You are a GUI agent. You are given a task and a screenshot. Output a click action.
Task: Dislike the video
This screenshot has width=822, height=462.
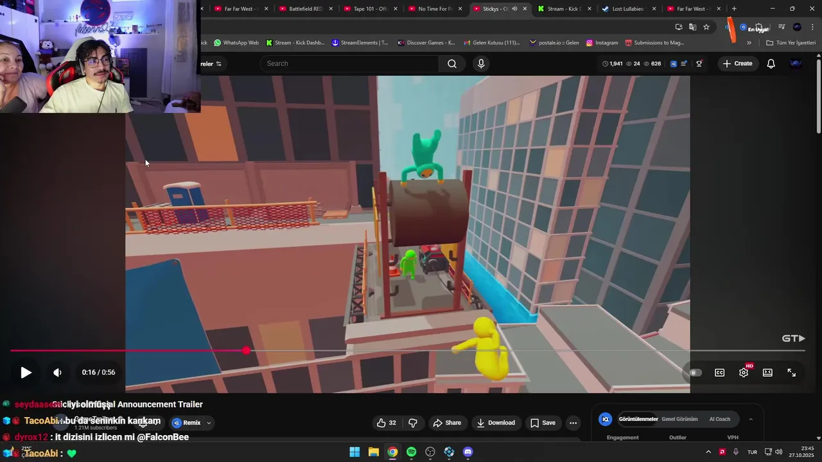pos(413,423)
